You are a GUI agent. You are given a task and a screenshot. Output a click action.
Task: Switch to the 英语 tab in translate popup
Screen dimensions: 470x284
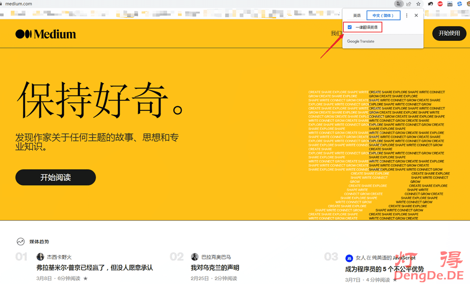click(357, 16)
